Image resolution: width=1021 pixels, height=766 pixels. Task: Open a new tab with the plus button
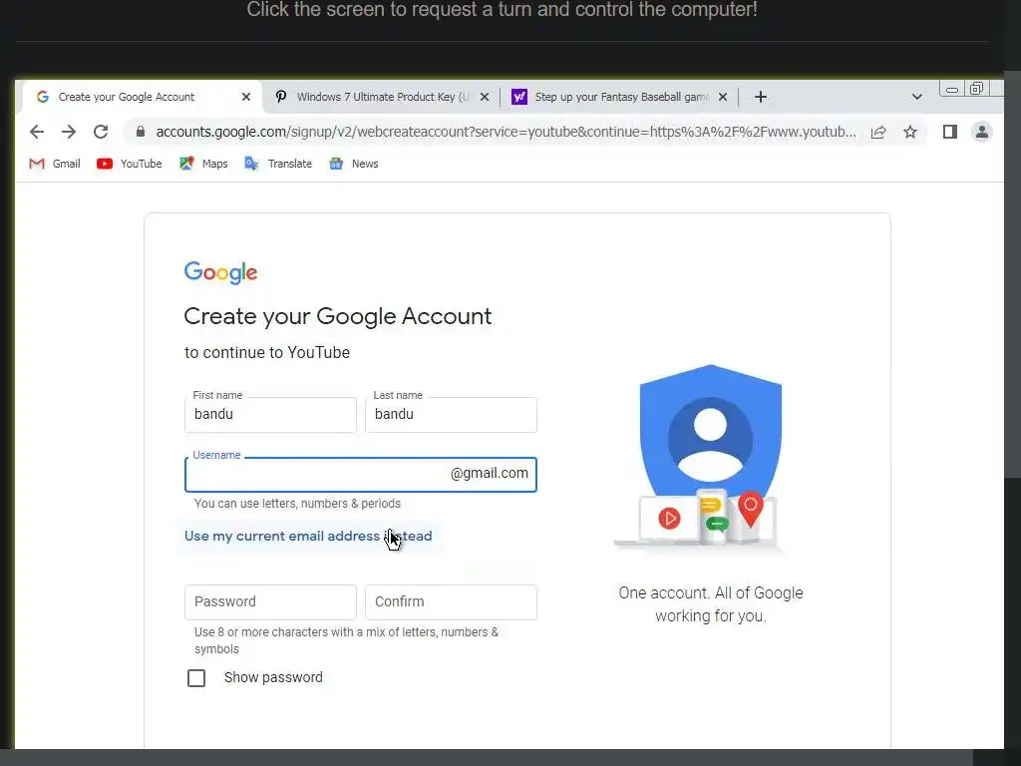click(760, 97)
